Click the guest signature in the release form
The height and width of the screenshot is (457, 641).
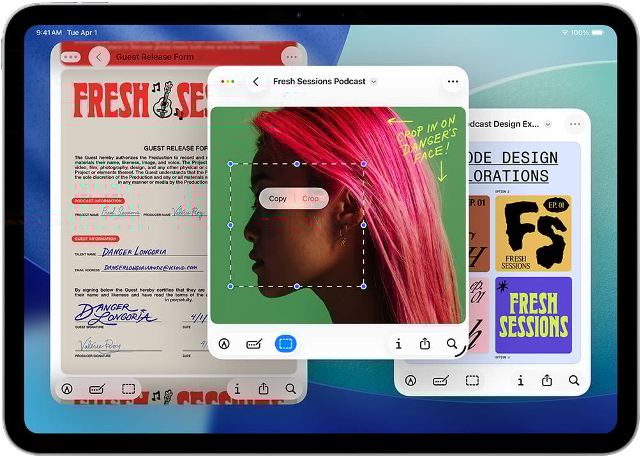(115, 314)
